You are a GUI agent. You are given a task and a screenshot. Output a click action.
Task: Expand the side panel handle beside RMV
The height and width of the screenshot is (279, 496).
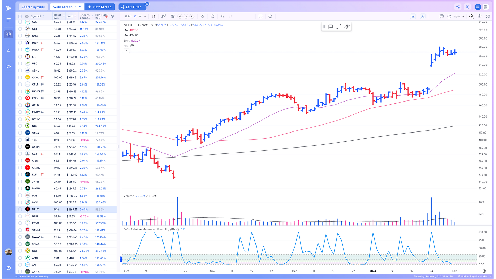[x=121, y=259]
